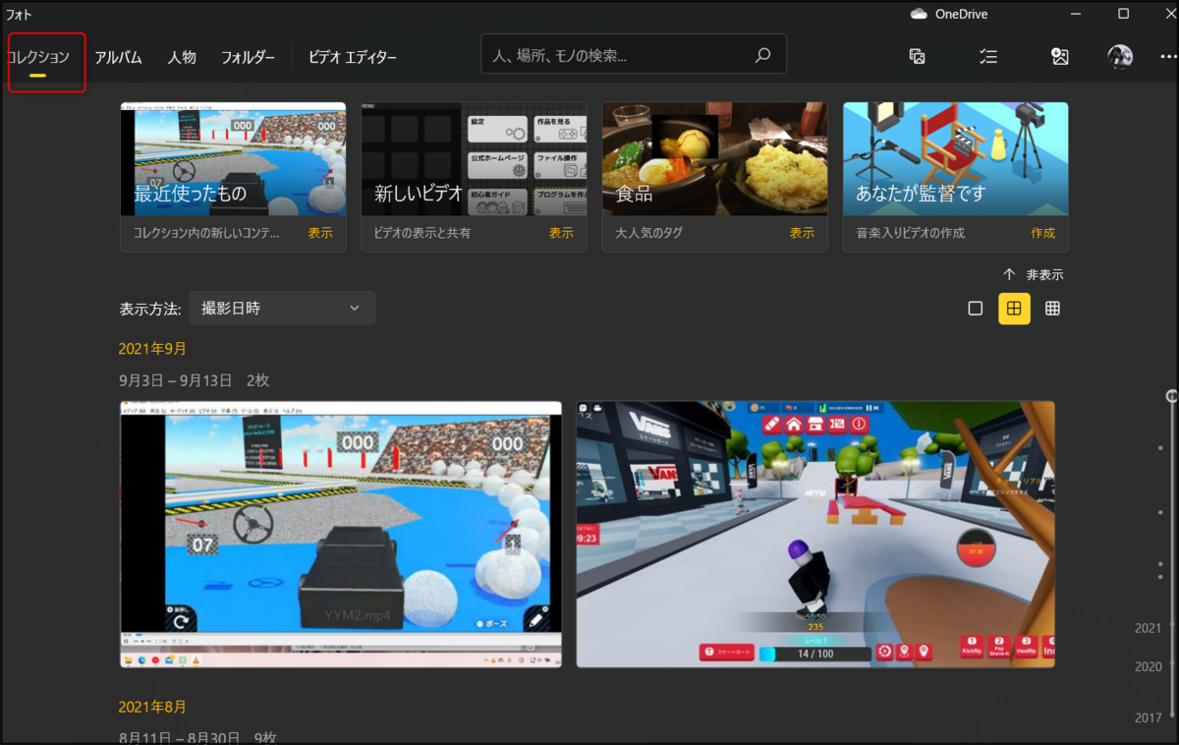The image size is (1179, 745).
Task: Click the import photos icon
Action: coord(1059,56)
